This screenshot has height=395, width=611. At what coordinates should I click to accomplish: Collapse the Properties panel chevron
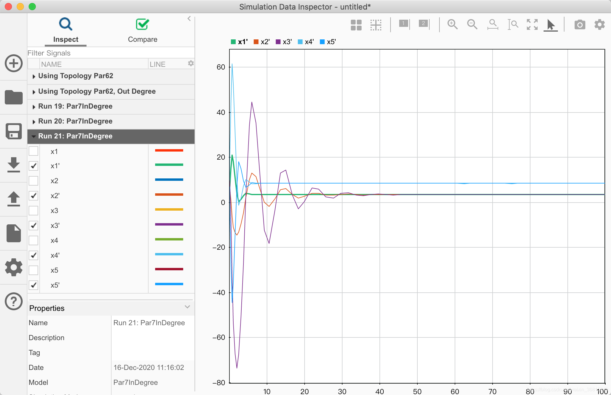(187, 307)
